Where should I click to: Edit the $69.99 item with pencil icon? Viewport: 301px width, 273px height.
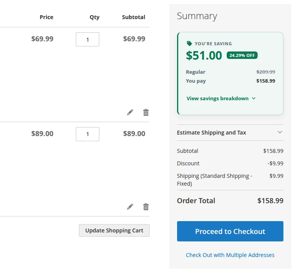coord(130,112)
